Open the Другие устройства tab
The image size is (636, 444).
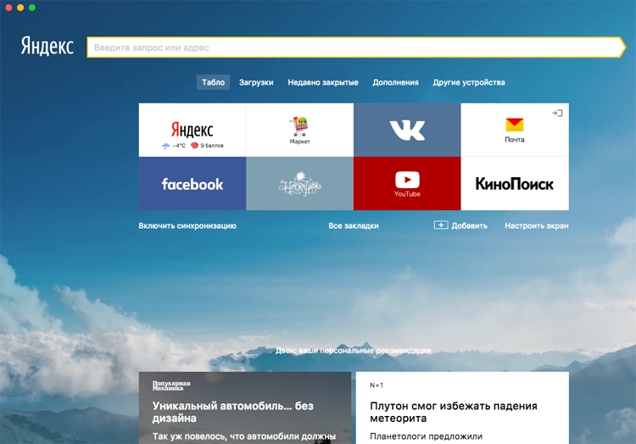468,82
